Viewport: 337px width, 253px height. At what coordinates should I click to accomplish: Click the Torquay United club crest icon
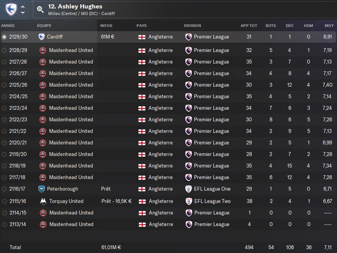tap(42, 201)
